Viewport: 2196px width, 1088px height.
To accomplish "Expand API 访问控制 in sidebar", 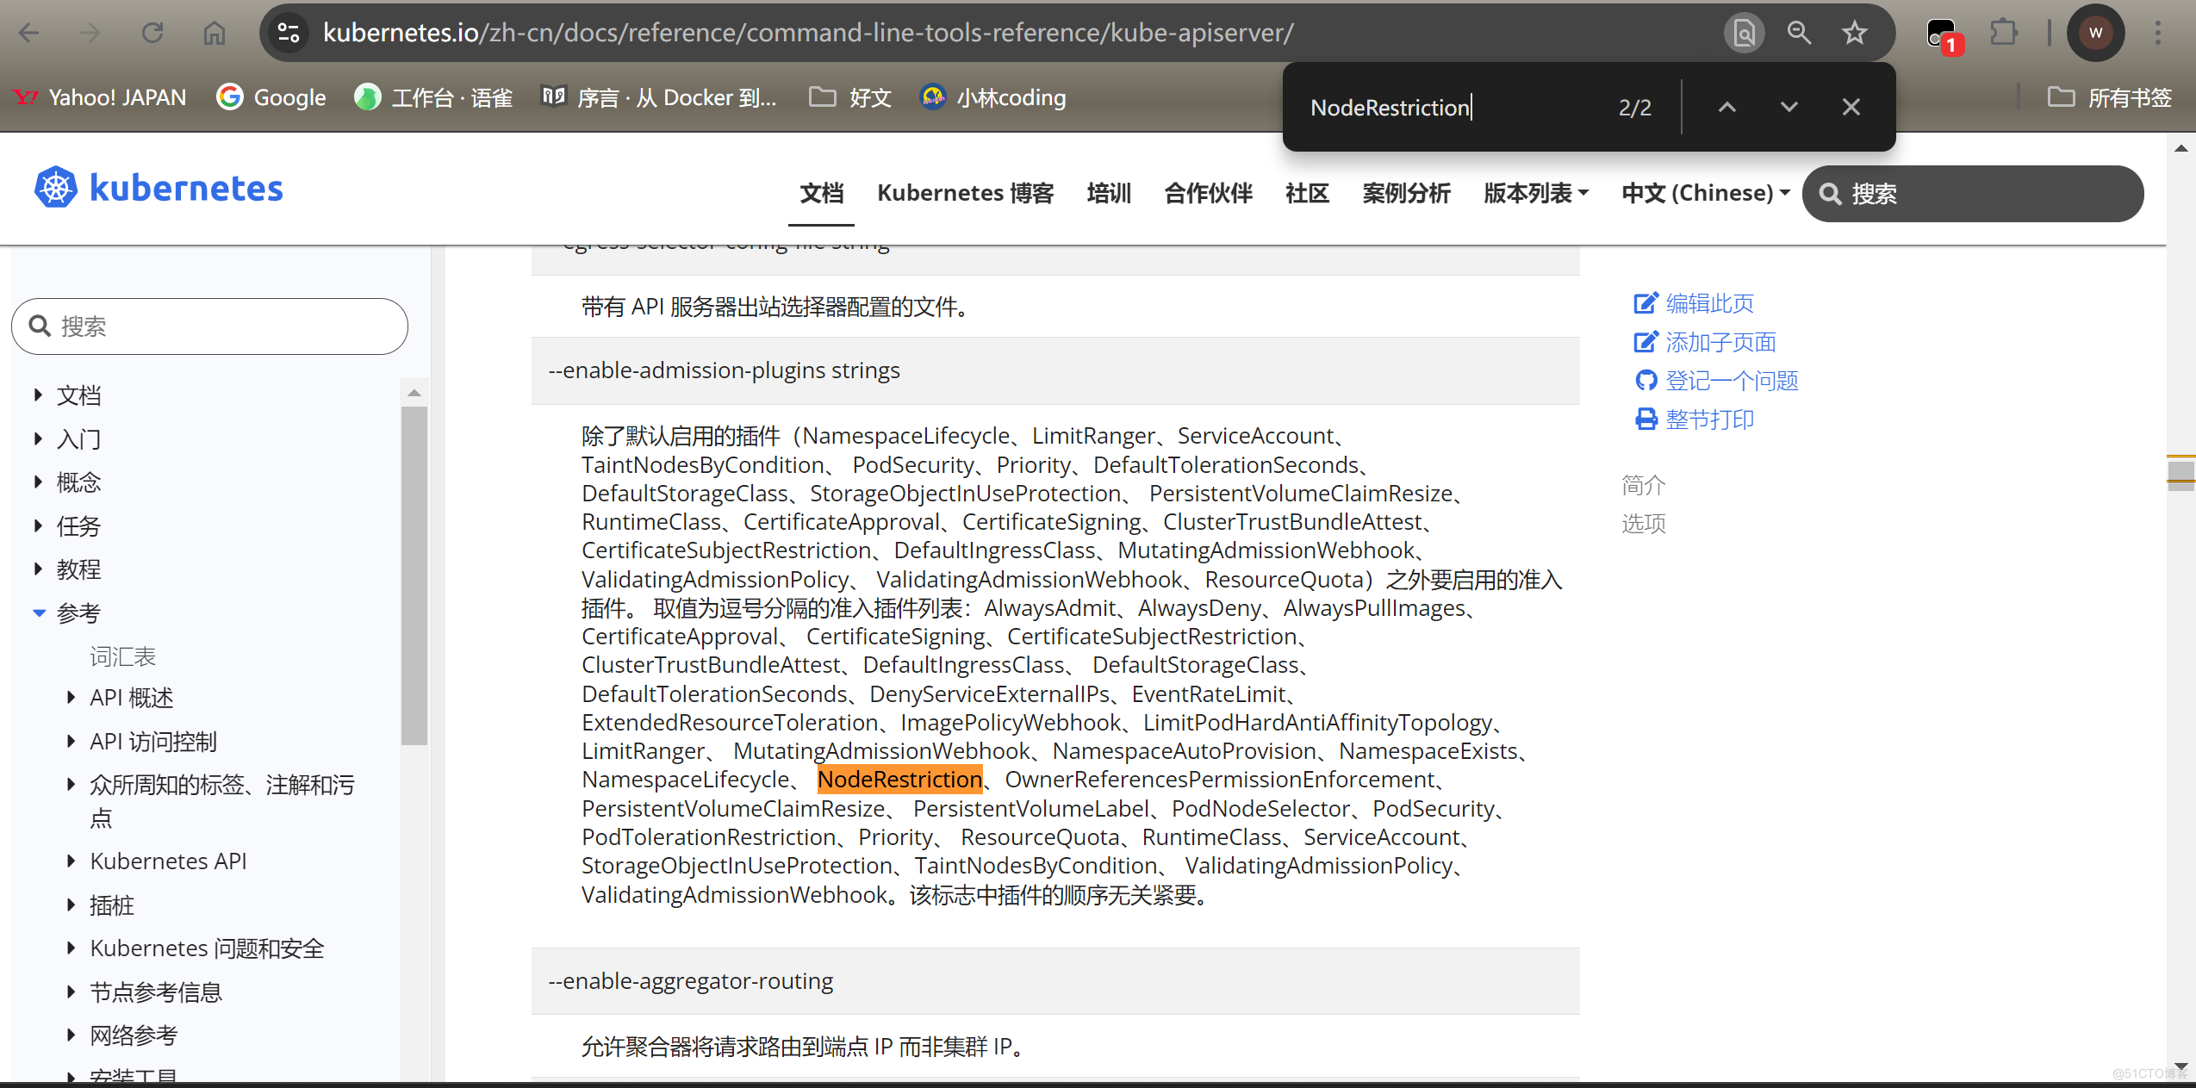I will pos(72,741).
